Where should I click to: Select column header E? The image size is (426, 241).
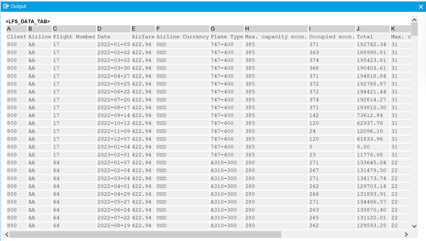tap(143, 29)
